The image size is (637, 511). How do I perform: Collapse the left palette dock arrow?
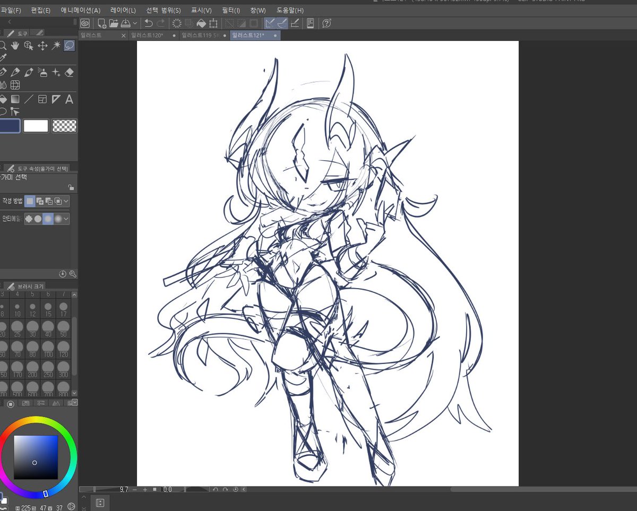pyautogui.click(x=9, y=22)
